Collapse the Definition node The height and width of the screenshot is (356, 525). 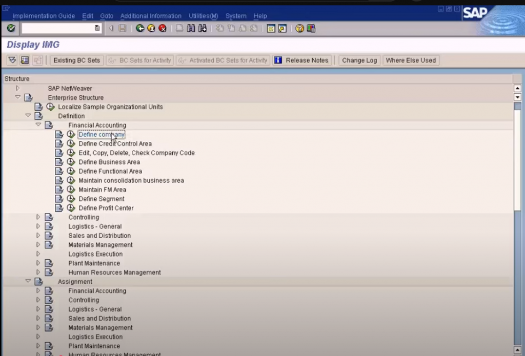pyautogui.click(x=28, y=116)
